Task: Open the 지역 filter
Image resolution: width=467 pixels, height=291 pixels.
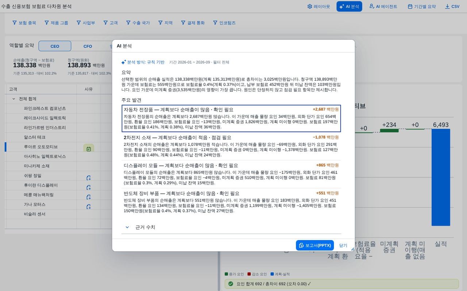Action: click(165, 23)
